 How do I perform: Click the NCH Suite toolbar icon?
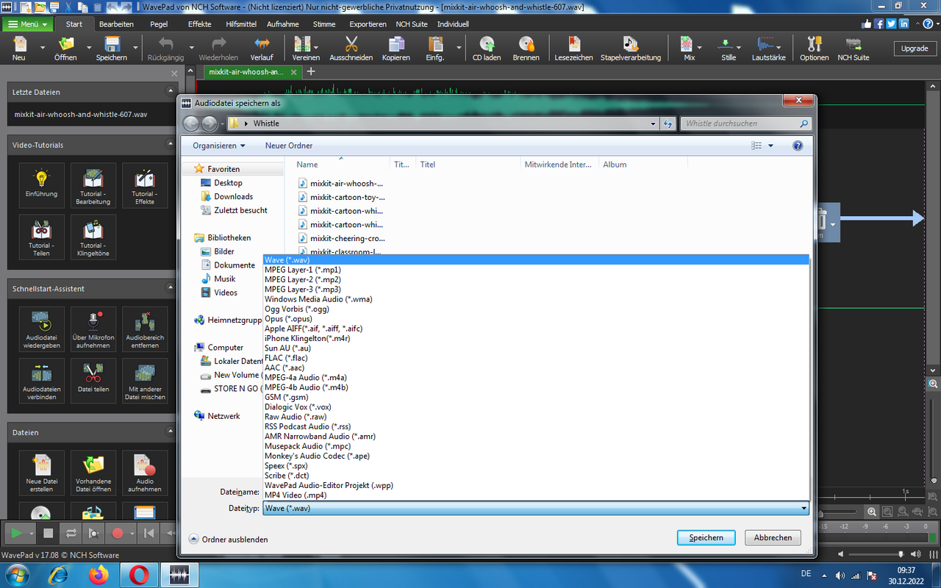pyautogui.click(x=853, y=49)
